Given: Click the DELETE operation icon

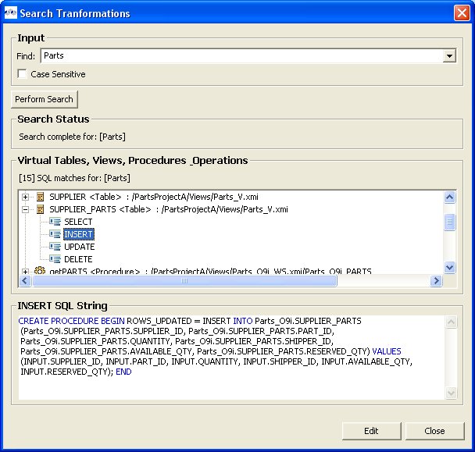Looking at the screenshot, I should click(x=55, y=259).
